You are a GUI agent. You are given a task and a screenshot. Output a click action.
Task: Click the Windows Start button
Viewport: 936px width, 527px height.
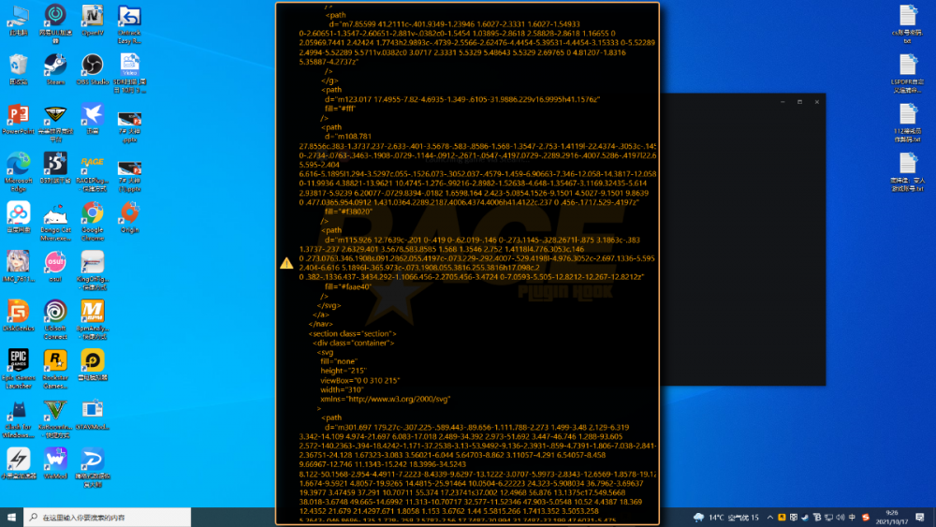[x=11, y=517]
